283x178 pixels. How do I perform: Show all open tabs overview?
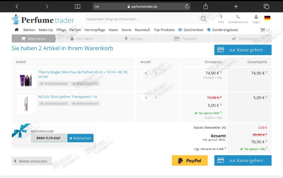[x=266, y=6]
